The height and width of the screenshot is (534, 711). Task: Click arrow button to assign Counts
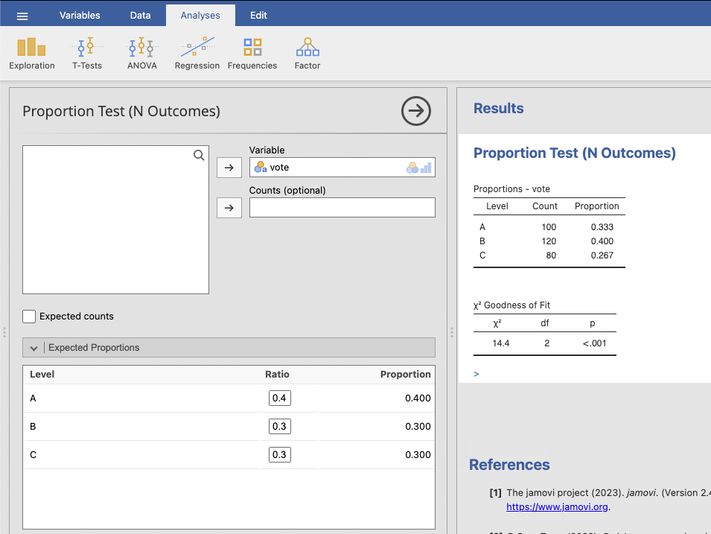point(229,208)
